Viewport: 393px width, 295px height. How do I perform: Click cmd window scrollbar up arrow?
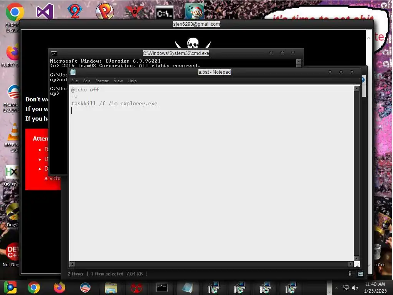[x=299, y=62]
